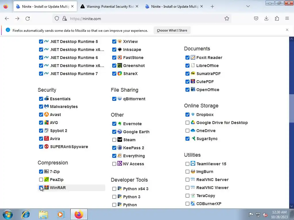Tick the NV Access checkbox
294x220 pixels.
pyautogui.click(x=114, y=164)
